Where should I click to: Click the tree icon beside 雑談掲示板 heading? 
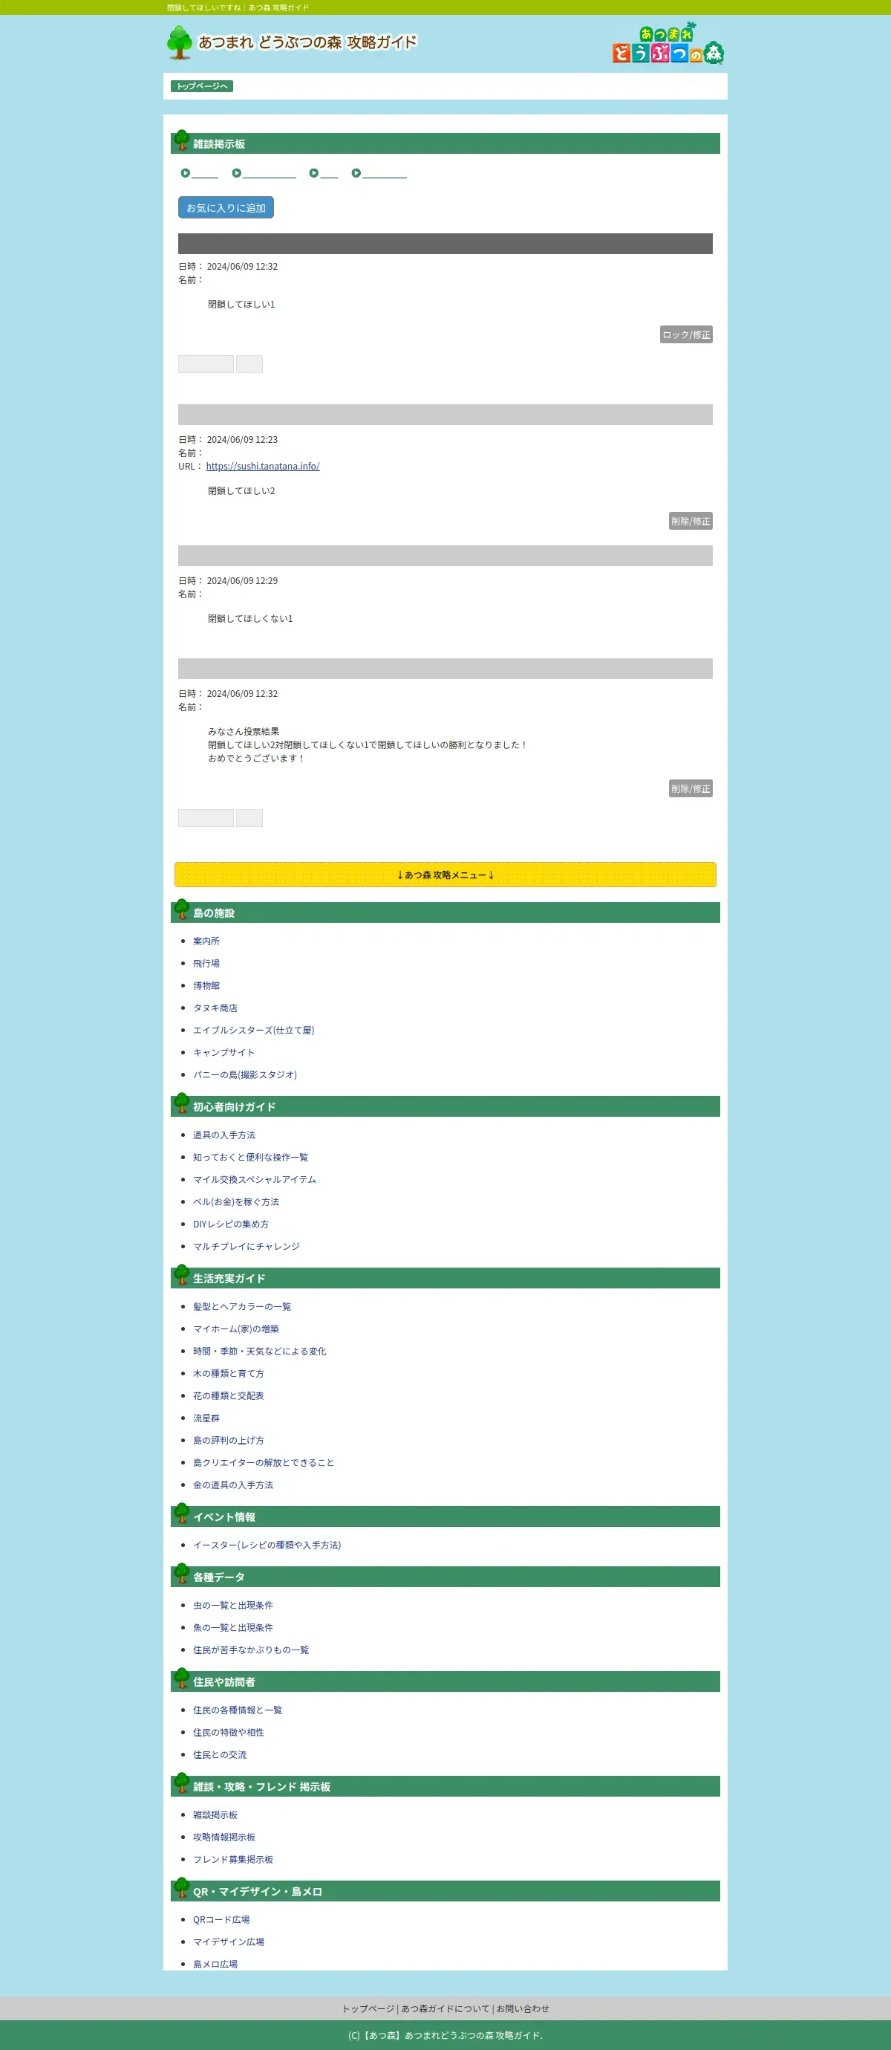181,140
